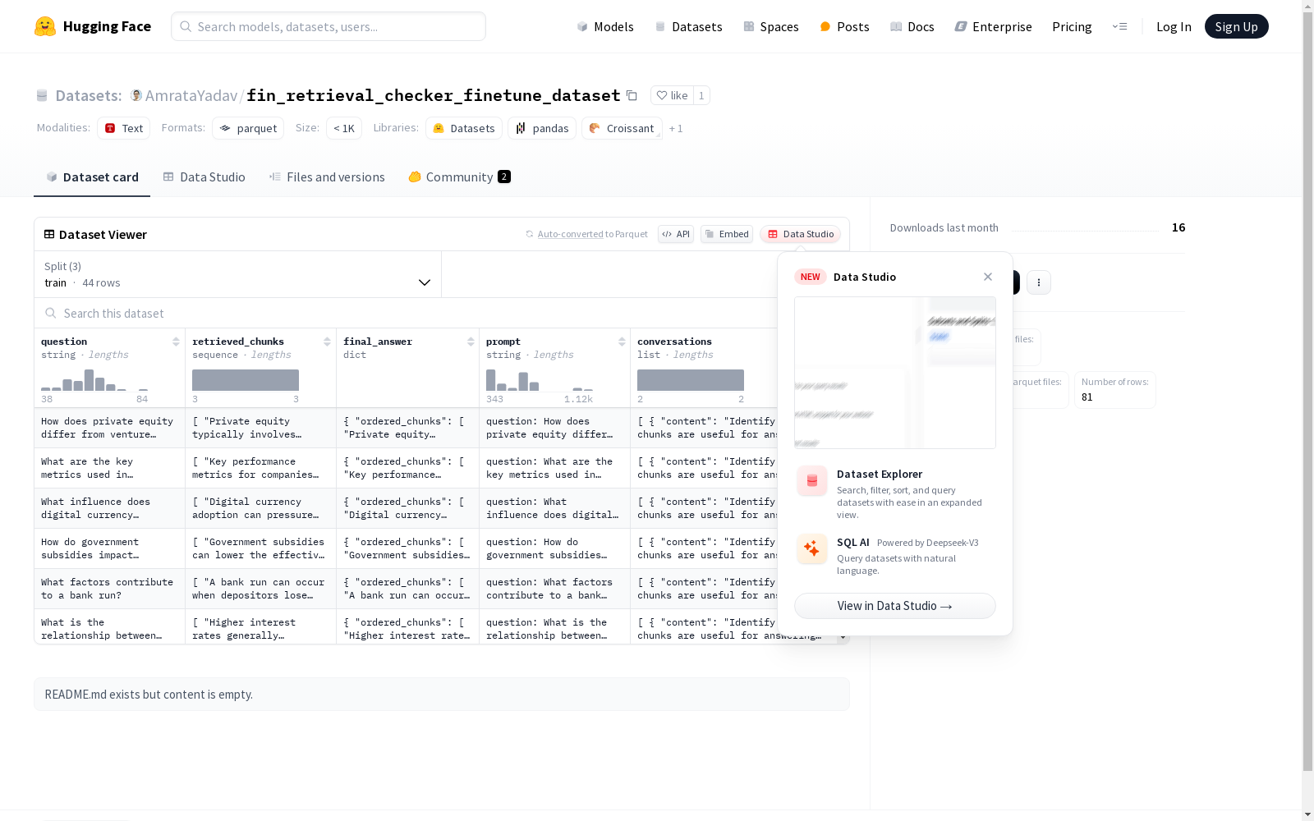Go to Pricing
This screenshot has width=1314, height=821.
[1072, 26]
